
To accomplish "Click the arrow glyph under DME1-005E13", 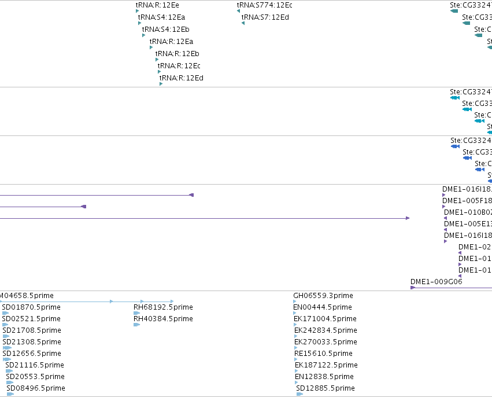I will [446, 230].
